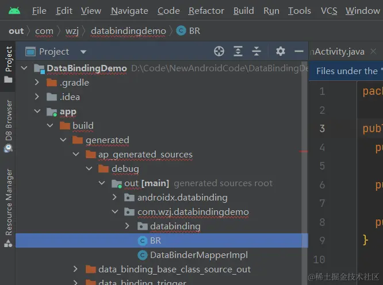Click the out [main] generated sources folder icon
Image resolution: width=383 pixels, height=285 pixels.
[117, 184]
